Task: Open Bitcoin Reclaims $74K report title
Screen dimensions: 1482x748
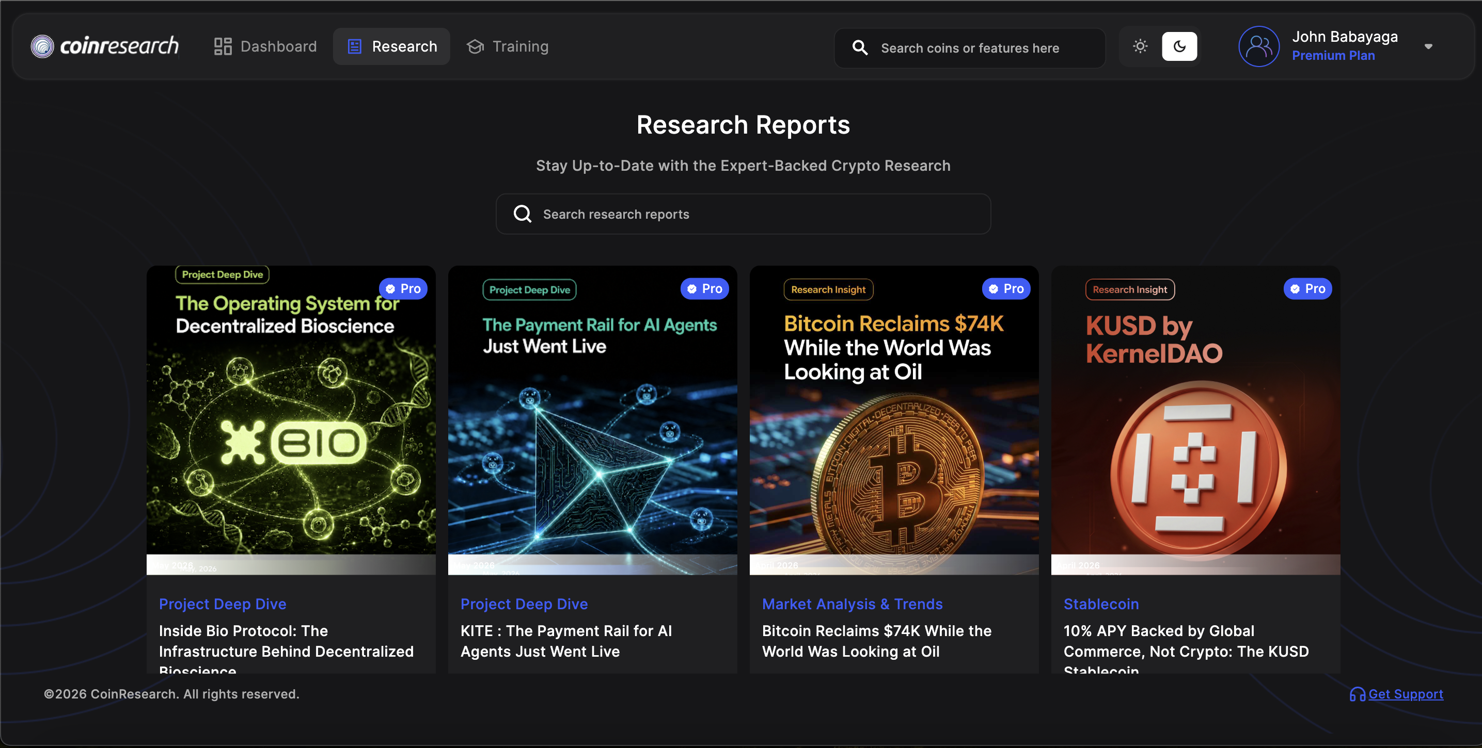Action: pos(877,641)
